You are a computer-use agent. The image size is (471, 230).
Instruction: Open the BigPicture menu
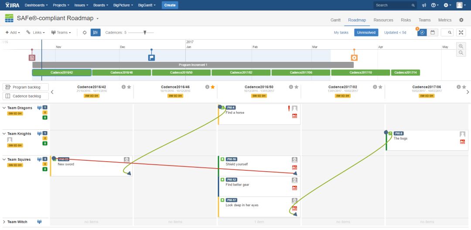[x=123, y=5]
